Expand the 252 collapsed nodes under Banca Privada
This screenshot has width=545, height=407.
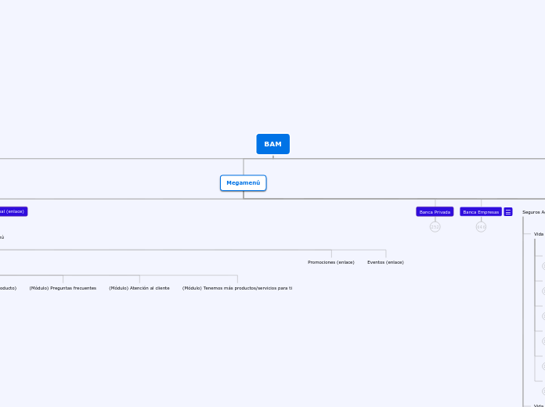[435, 227]
